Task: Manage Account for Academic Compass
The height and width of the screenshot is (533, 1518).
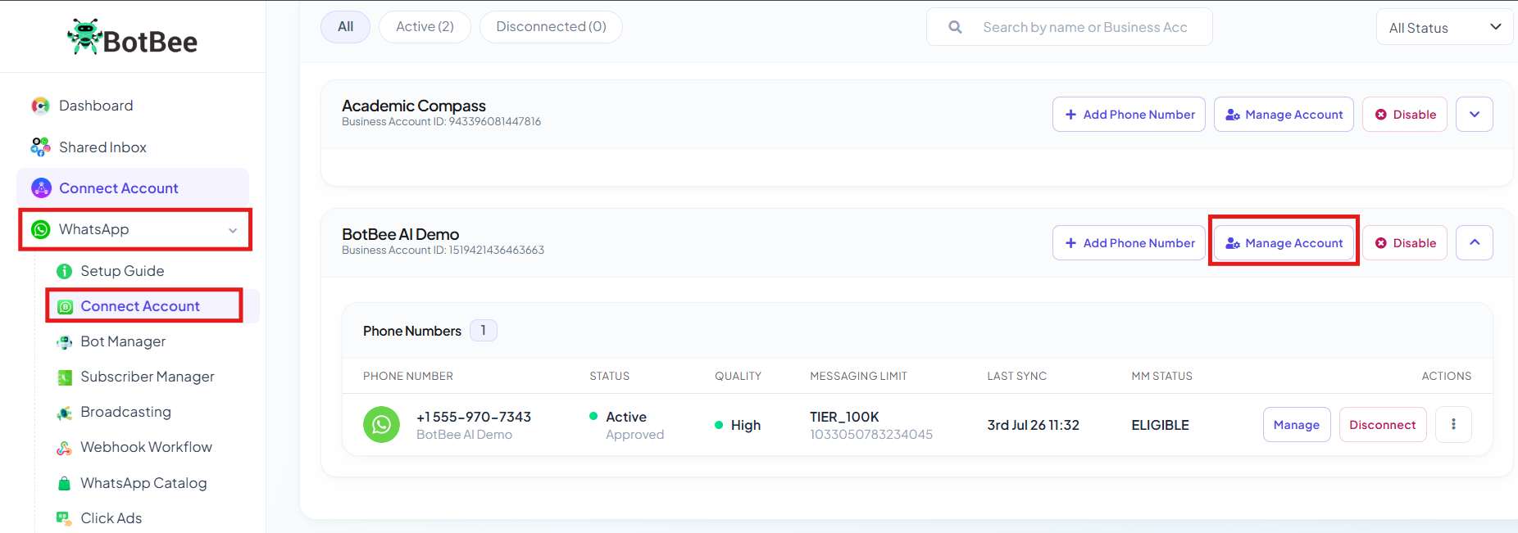Action: (x=1284, y=115)
